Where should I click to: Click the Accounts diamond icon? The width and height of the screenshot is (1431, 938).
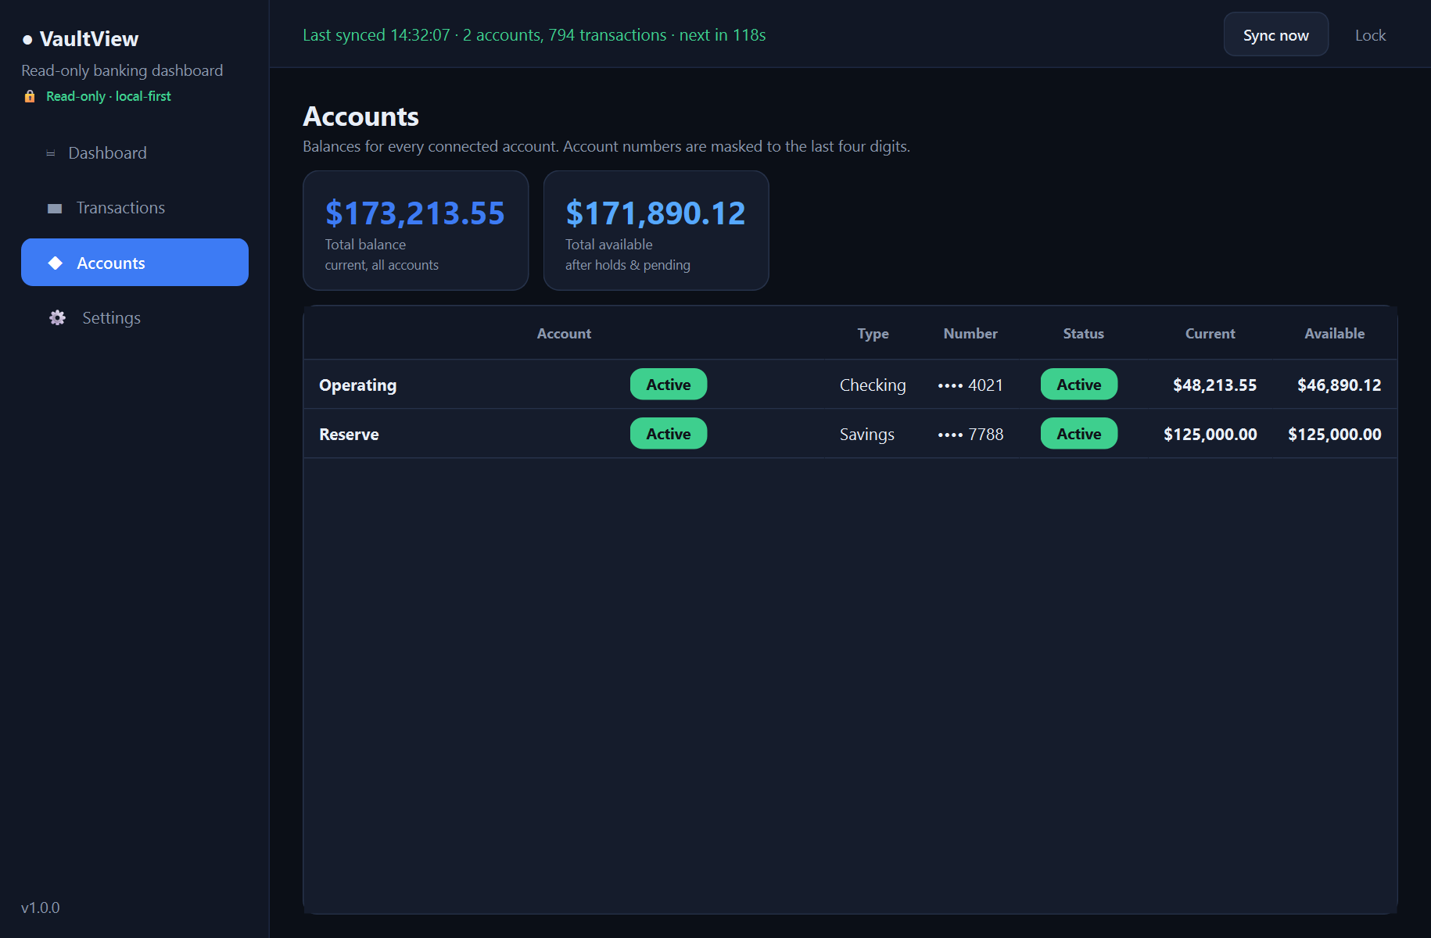56,263
